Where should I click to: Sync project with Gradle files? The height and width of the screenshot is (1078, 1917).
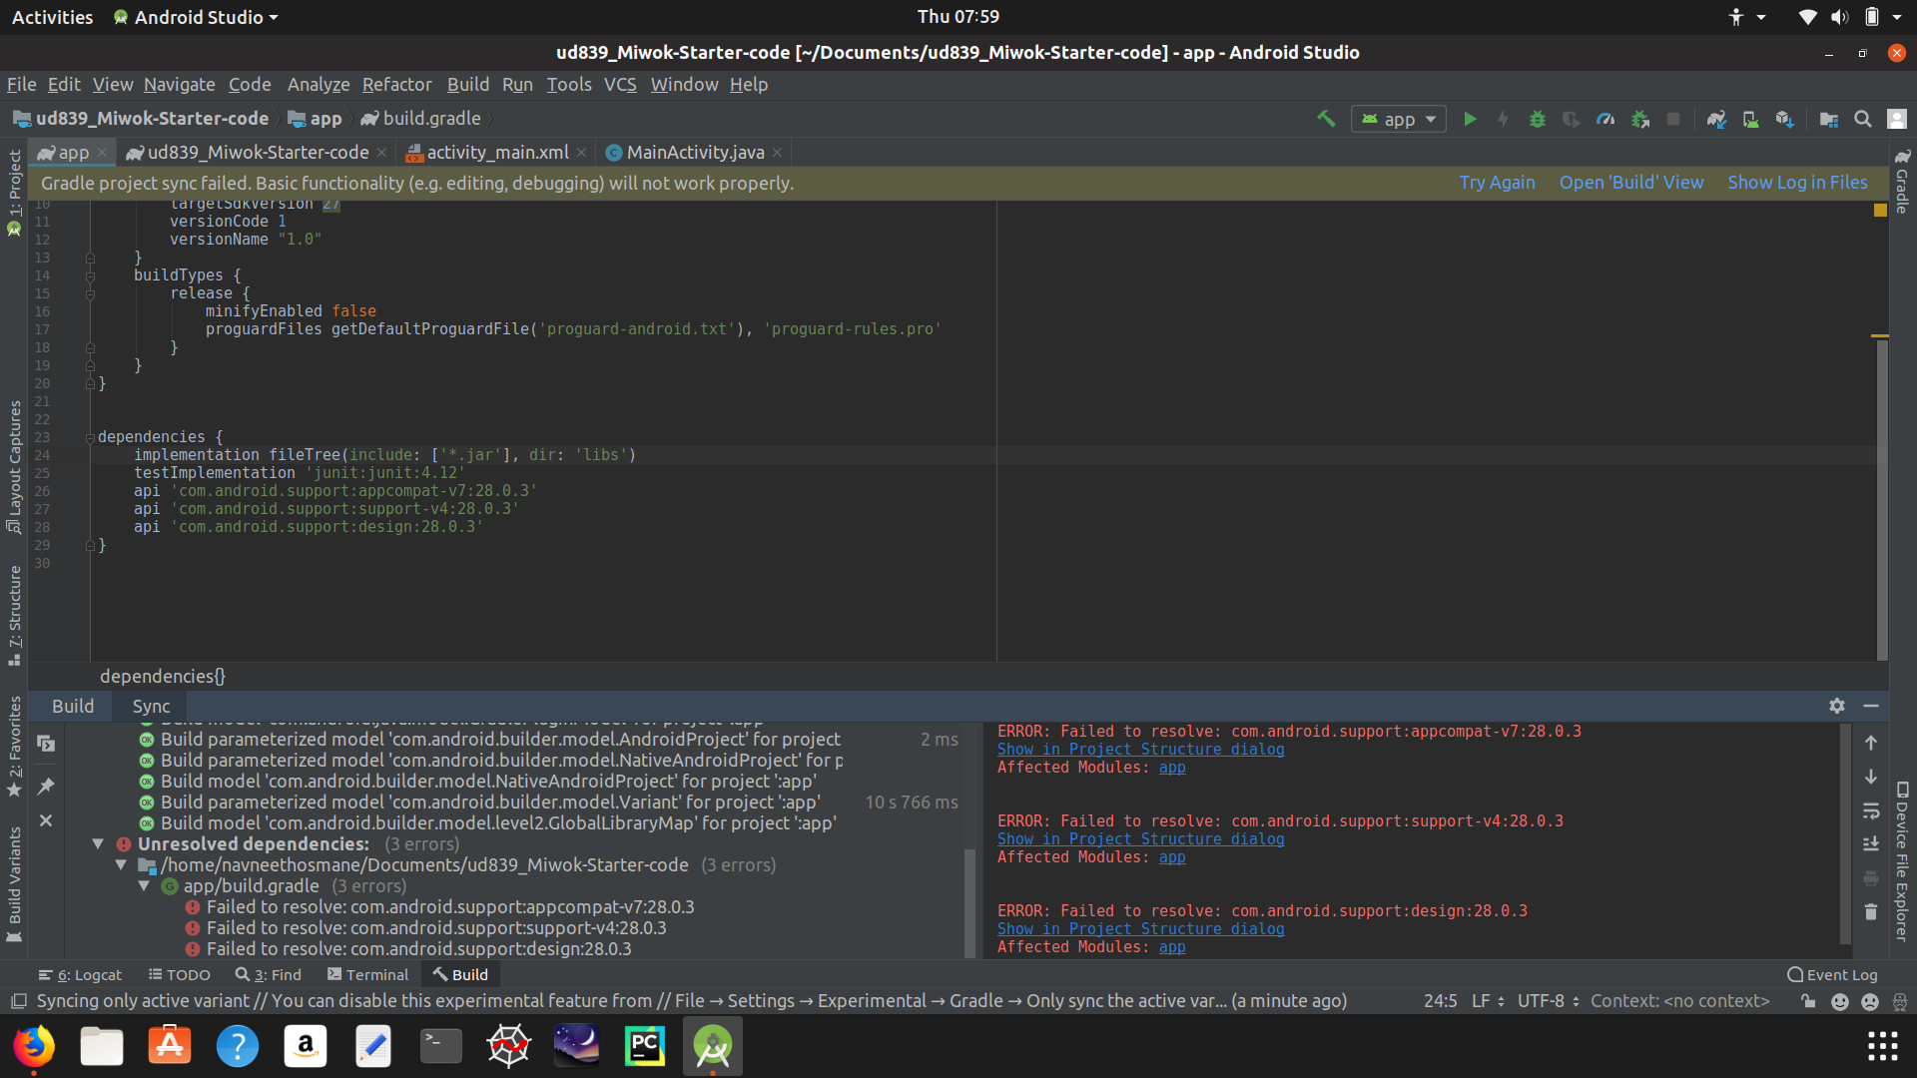(1718, 119)
